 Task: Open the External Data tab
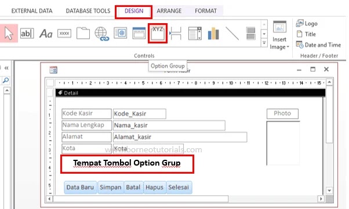32,11
